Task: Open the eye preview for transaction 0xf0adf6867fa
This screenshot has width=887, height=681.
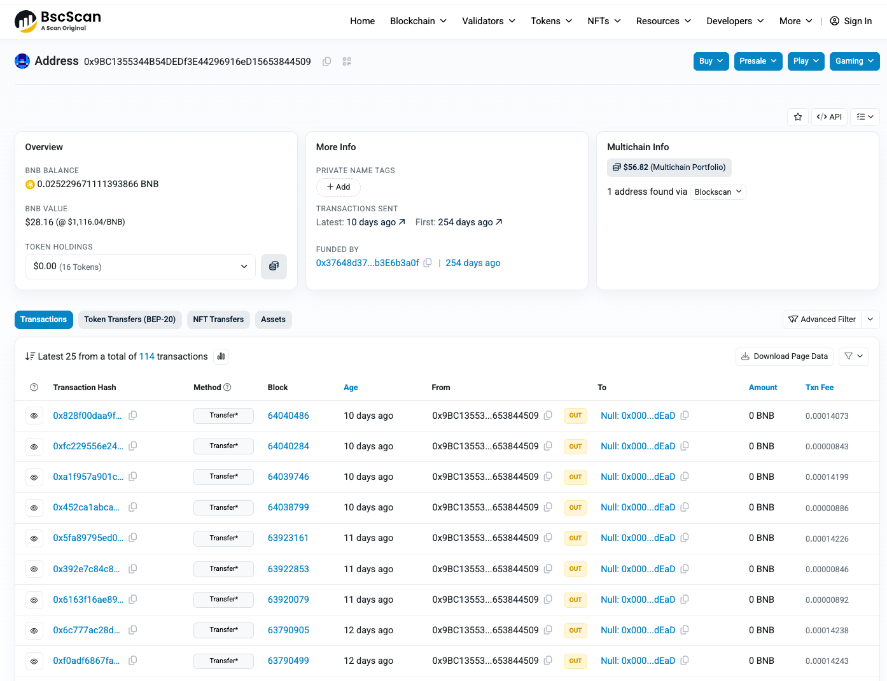Action: (x=34, y=661)
